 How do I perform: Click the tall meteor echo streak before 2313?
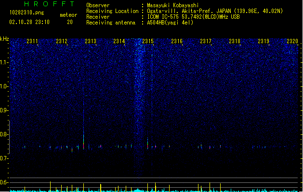click(x=83, y=118)
